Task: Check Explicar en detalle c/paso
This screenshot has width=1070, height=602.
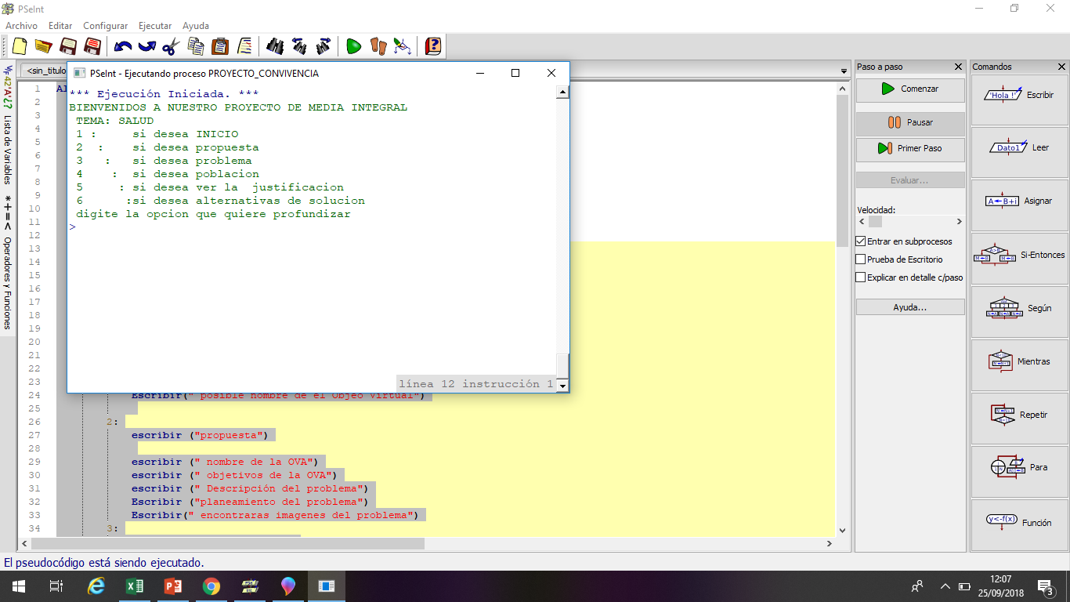Action: tap(861, 277)
